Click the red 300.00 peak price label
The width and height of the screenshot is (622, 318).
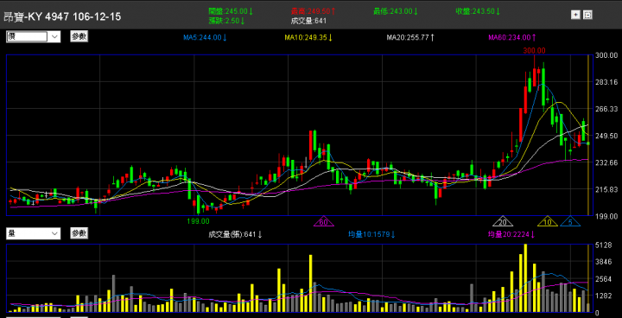[534, 51]
